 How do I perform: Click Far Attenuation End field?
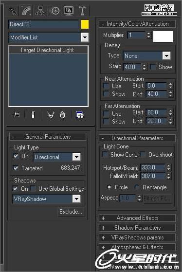point(157,121)
